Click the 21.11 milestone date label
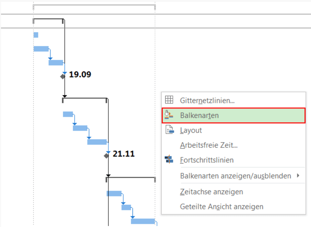 (124, 154)
